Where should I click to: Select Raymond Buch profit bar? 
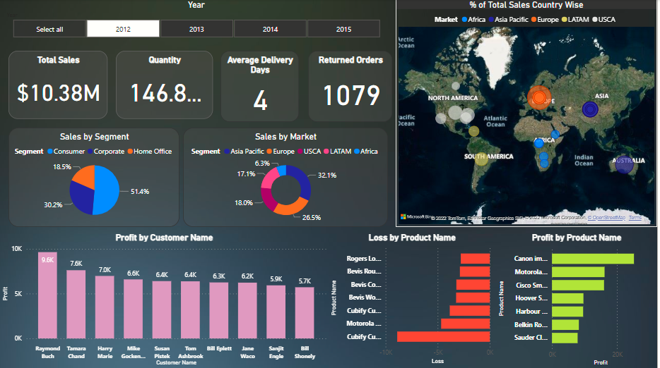coord(47,295)
